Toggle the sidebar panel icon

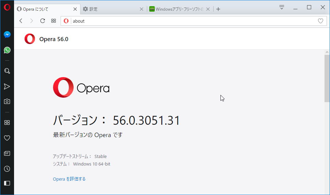7,183
